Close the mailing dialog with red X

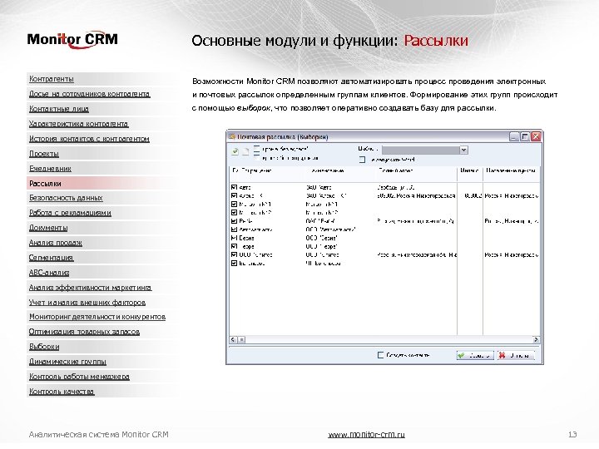[x=536, y=136]
